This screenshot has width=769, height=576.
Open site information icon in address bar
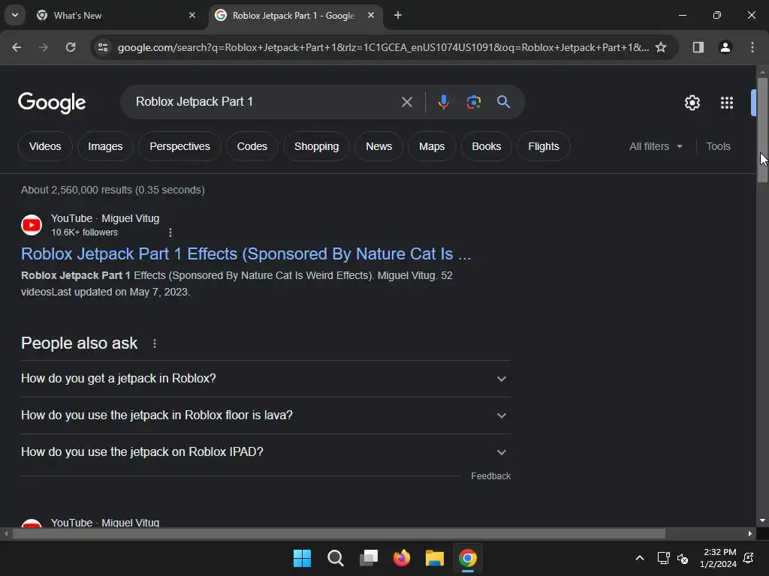click(x=103, y=47)
